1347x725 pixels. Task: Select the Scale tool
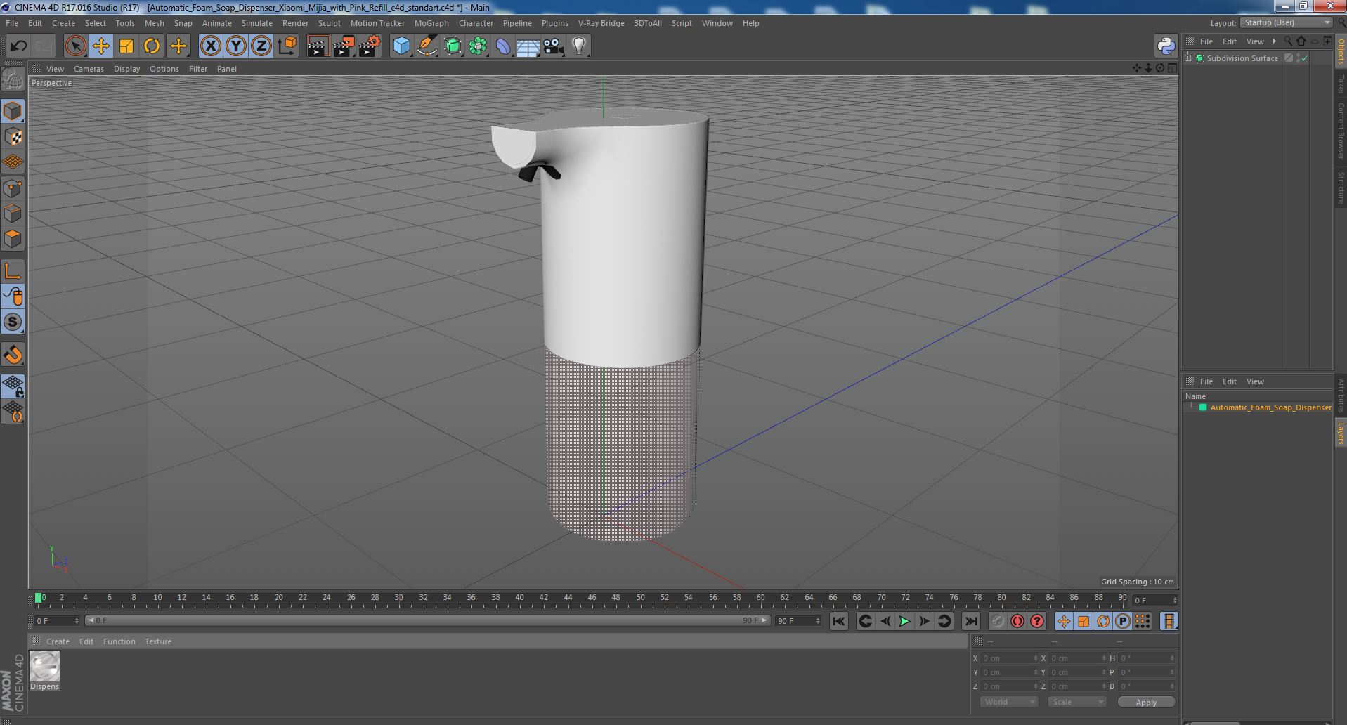[x=126, y=46]
